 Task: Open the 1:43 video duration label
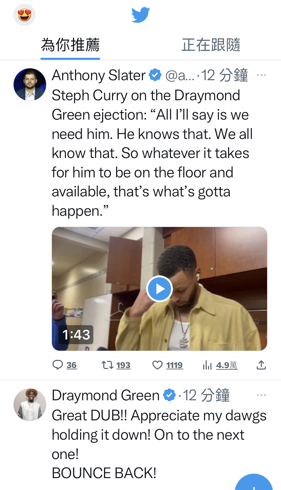(76, 335)
